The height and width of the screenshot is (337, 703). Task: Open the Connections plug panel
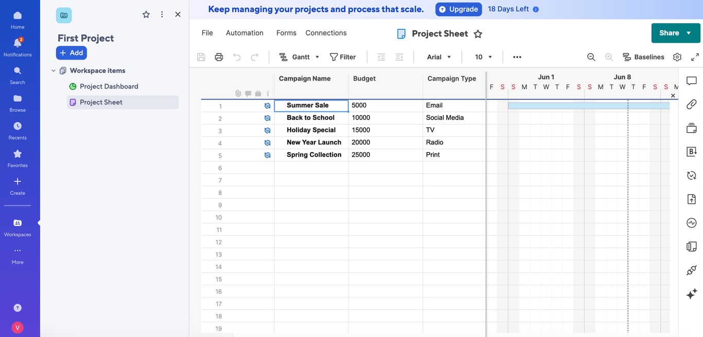click(691, 270)
